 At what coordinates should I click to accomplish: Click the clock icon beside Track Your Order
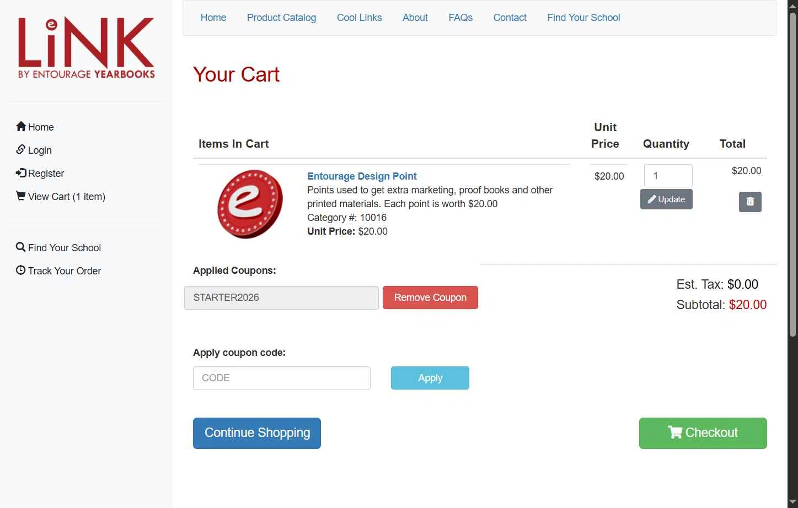21,271
